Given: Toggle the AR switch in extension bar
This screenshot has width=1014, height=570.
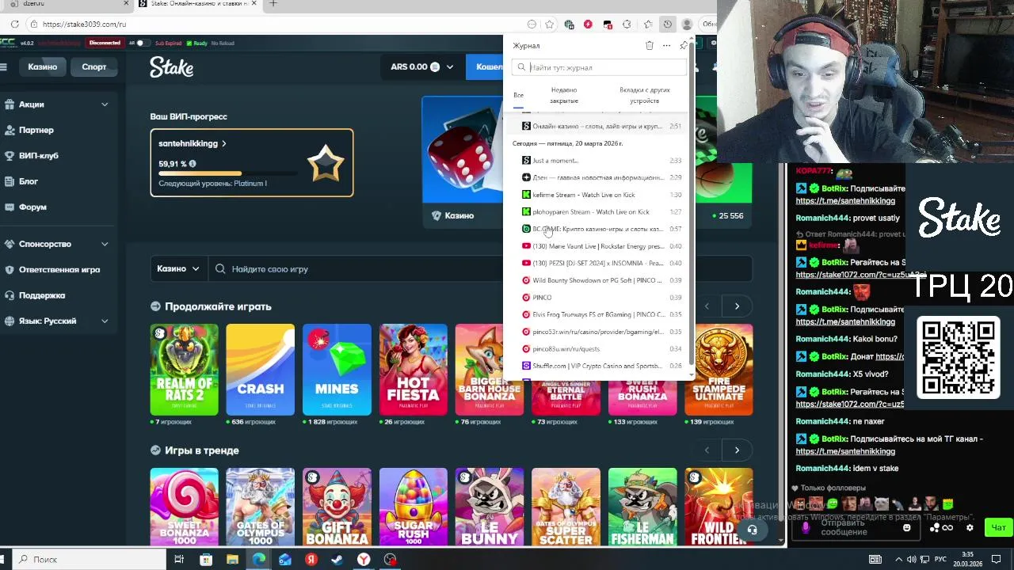Looking at the screenshot, I should (x=143, y=43).
